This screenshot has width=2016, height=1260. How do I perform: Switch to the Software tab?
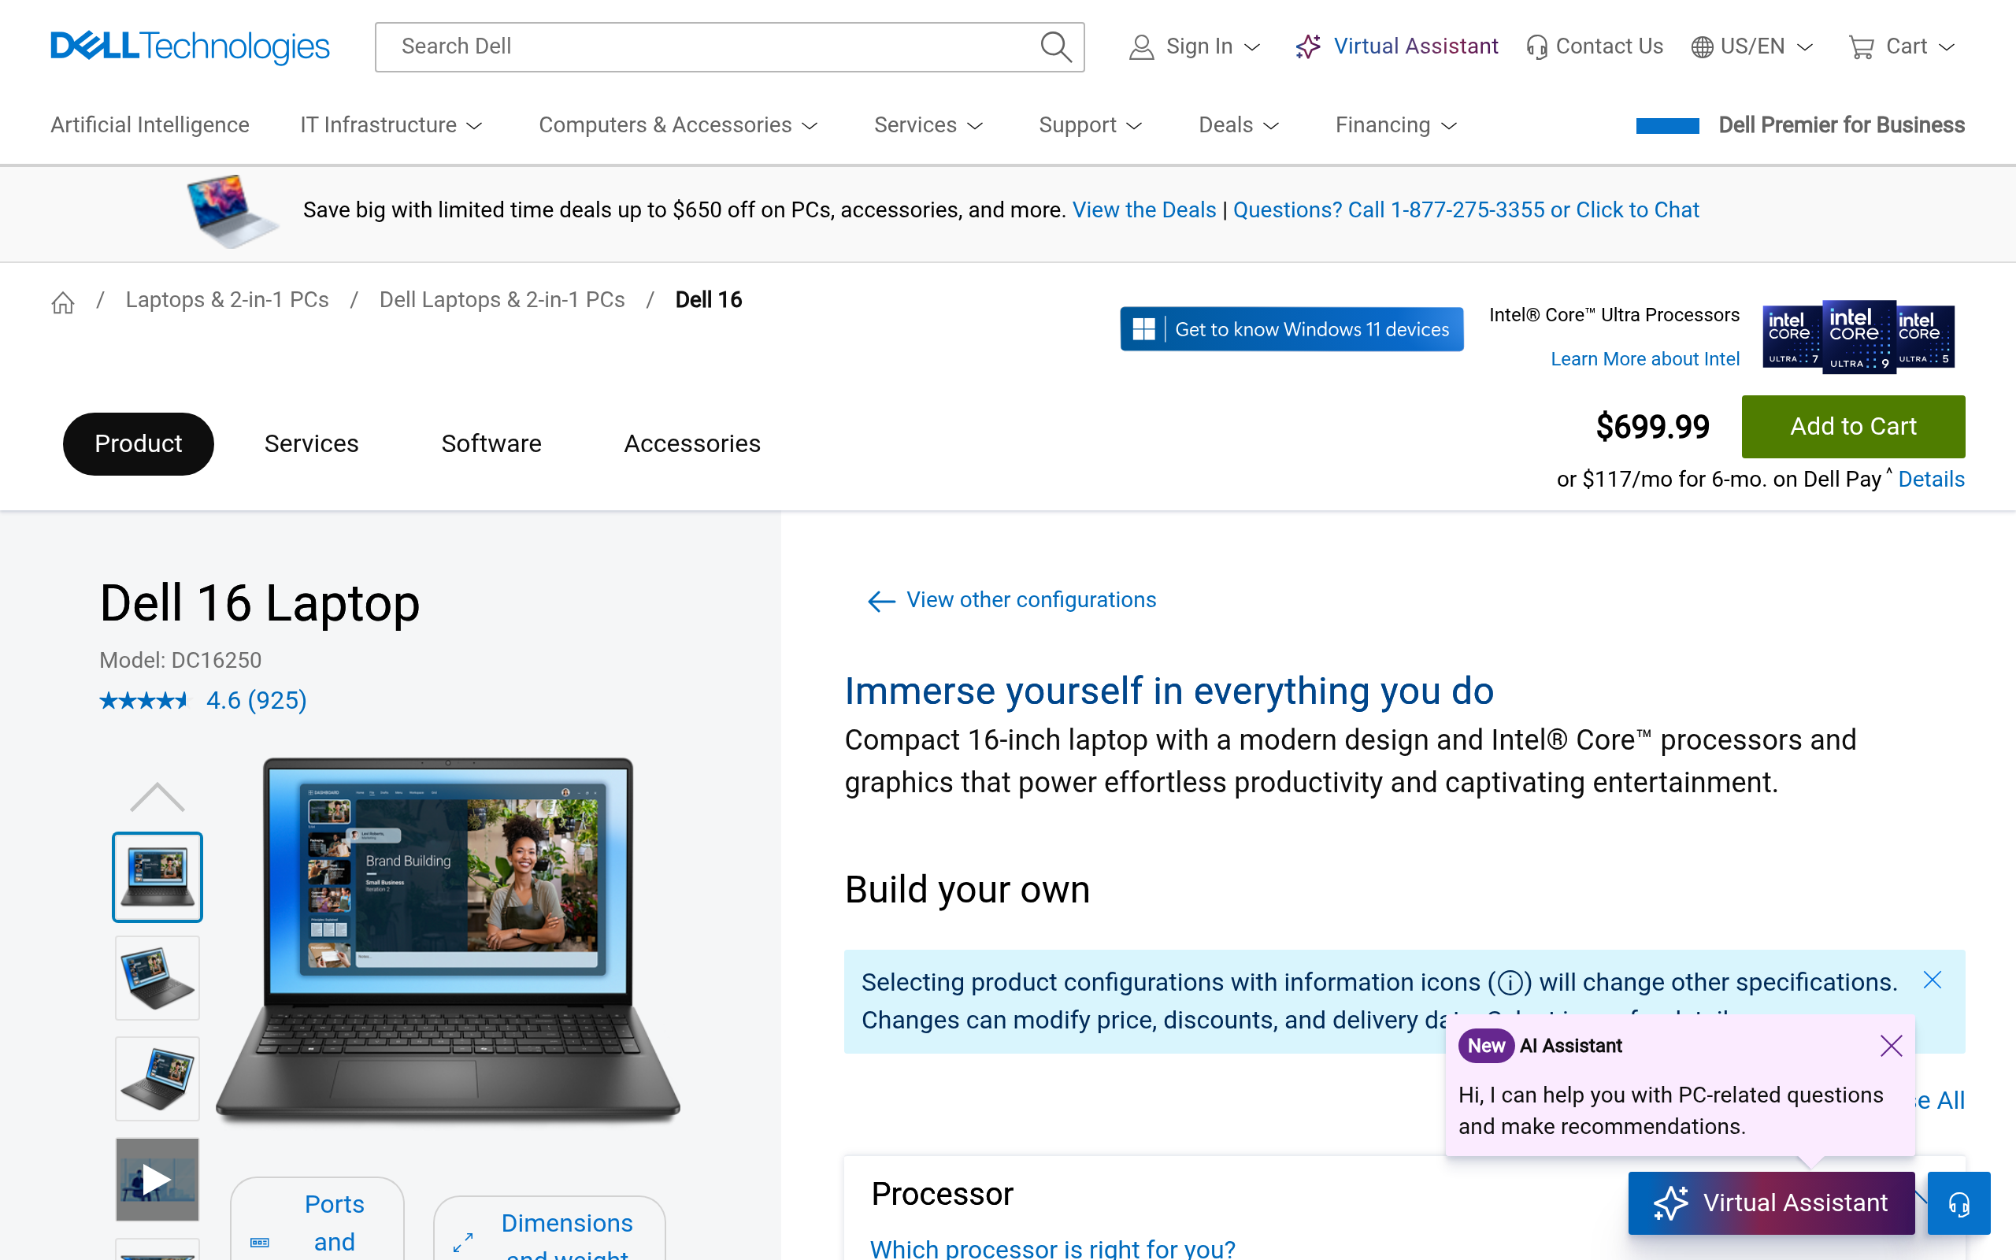pyautogui.click(x=491, y=443)
